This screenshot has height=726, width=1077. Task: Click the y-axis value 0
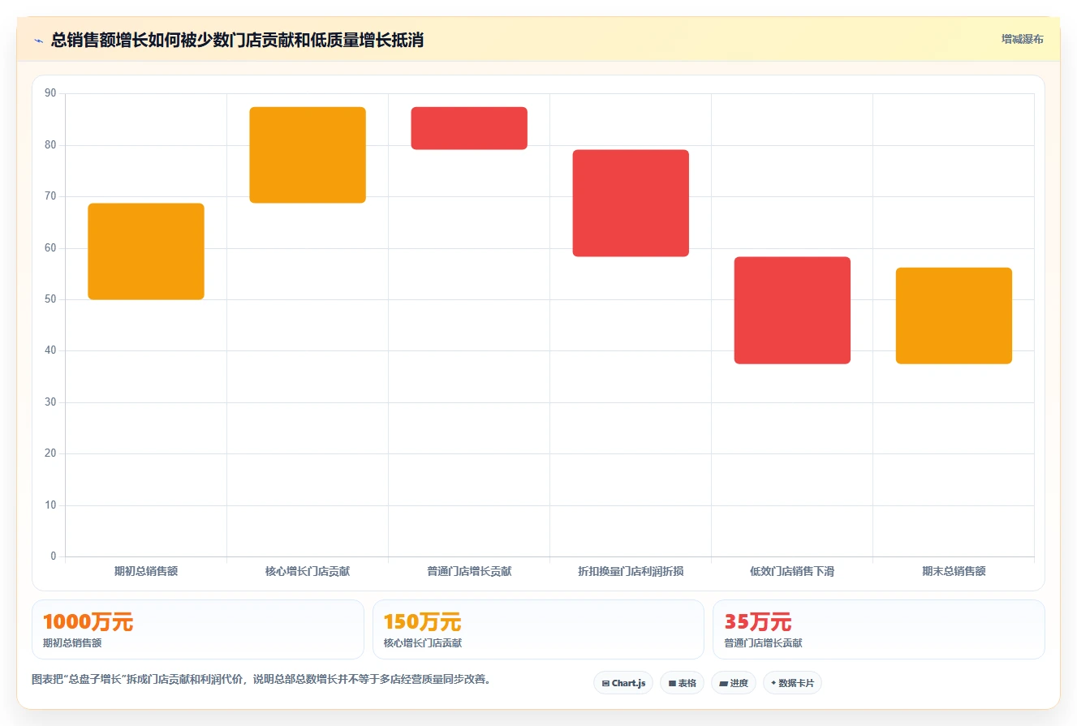(x=54, y=556)
